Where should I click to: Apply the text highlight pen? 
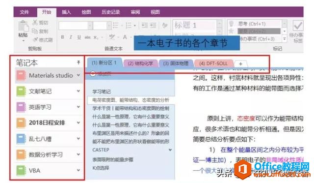coord(111,37)
